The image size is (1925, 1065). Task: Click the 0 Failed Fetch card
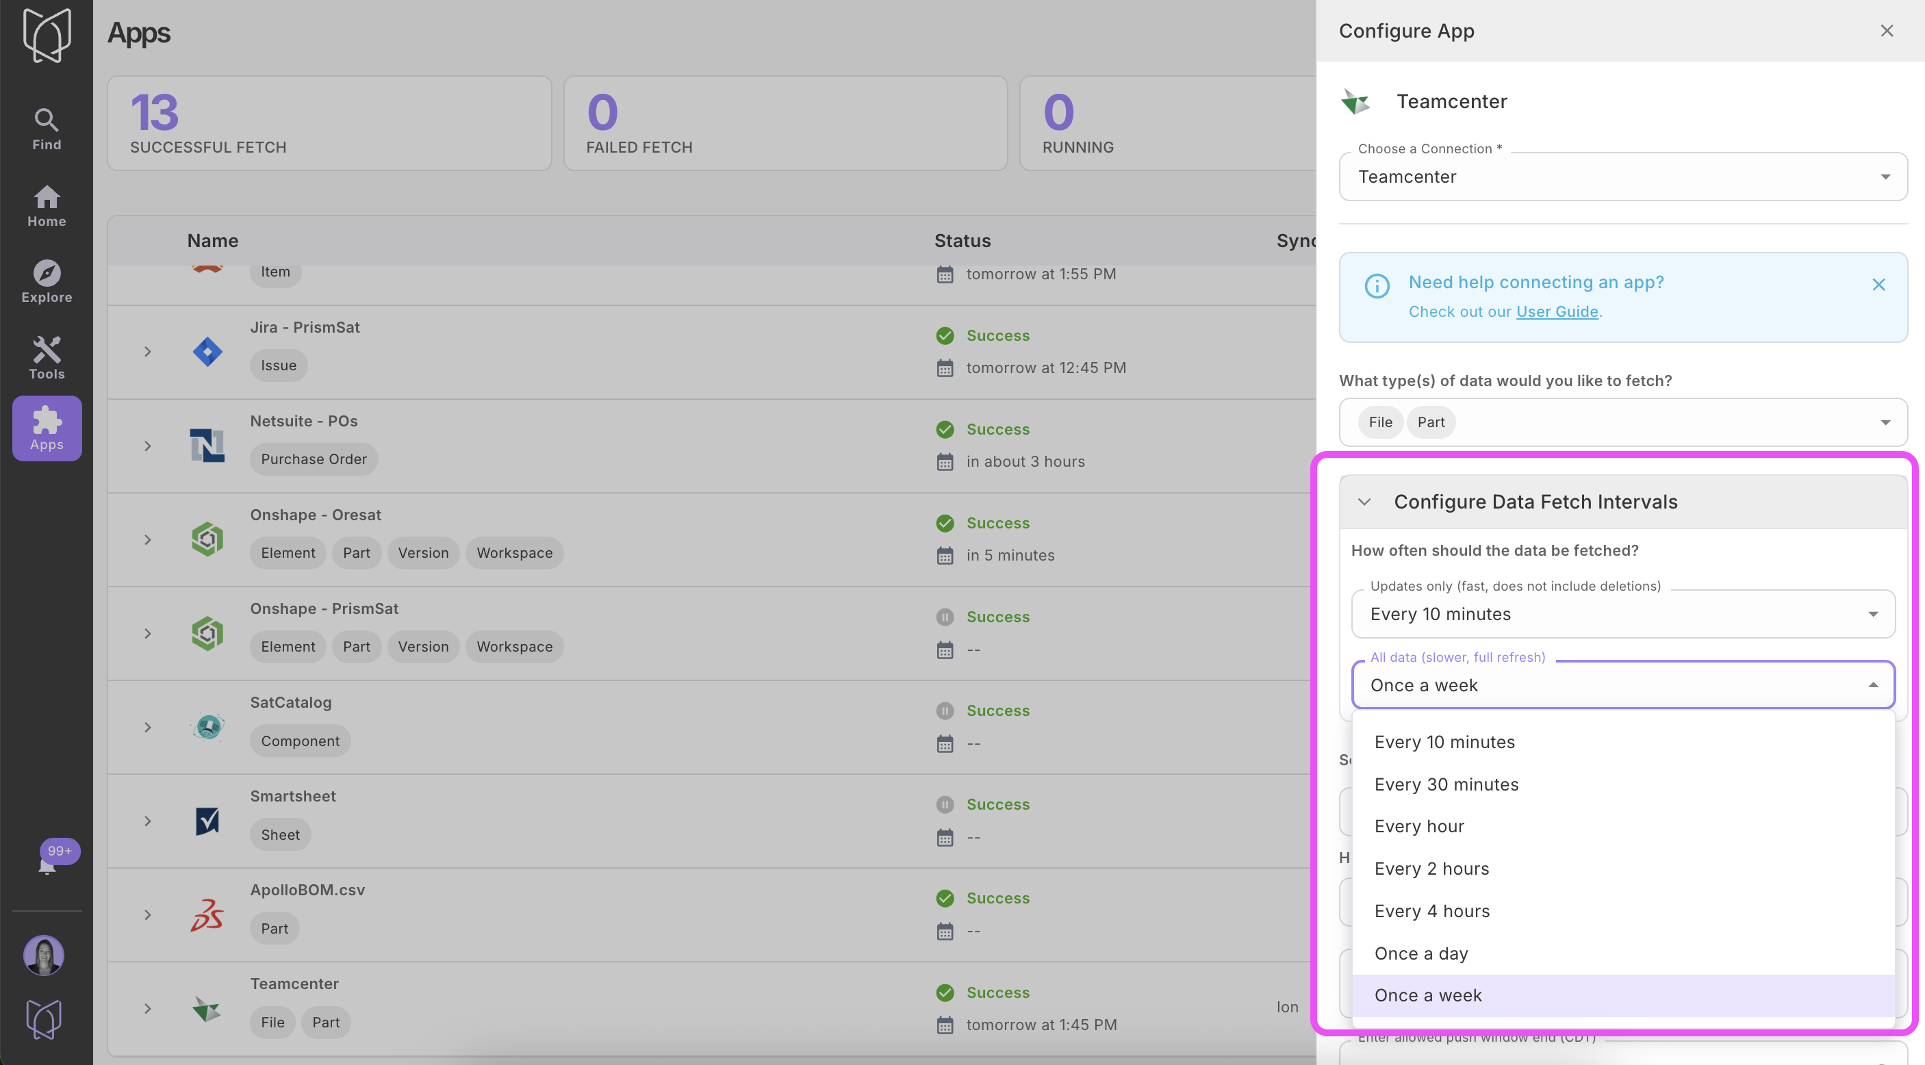click(785, 123)
